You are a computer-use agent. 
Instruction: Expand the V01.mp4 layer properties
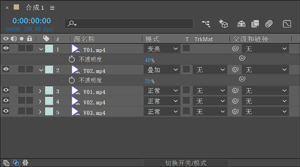click(40, 91)
